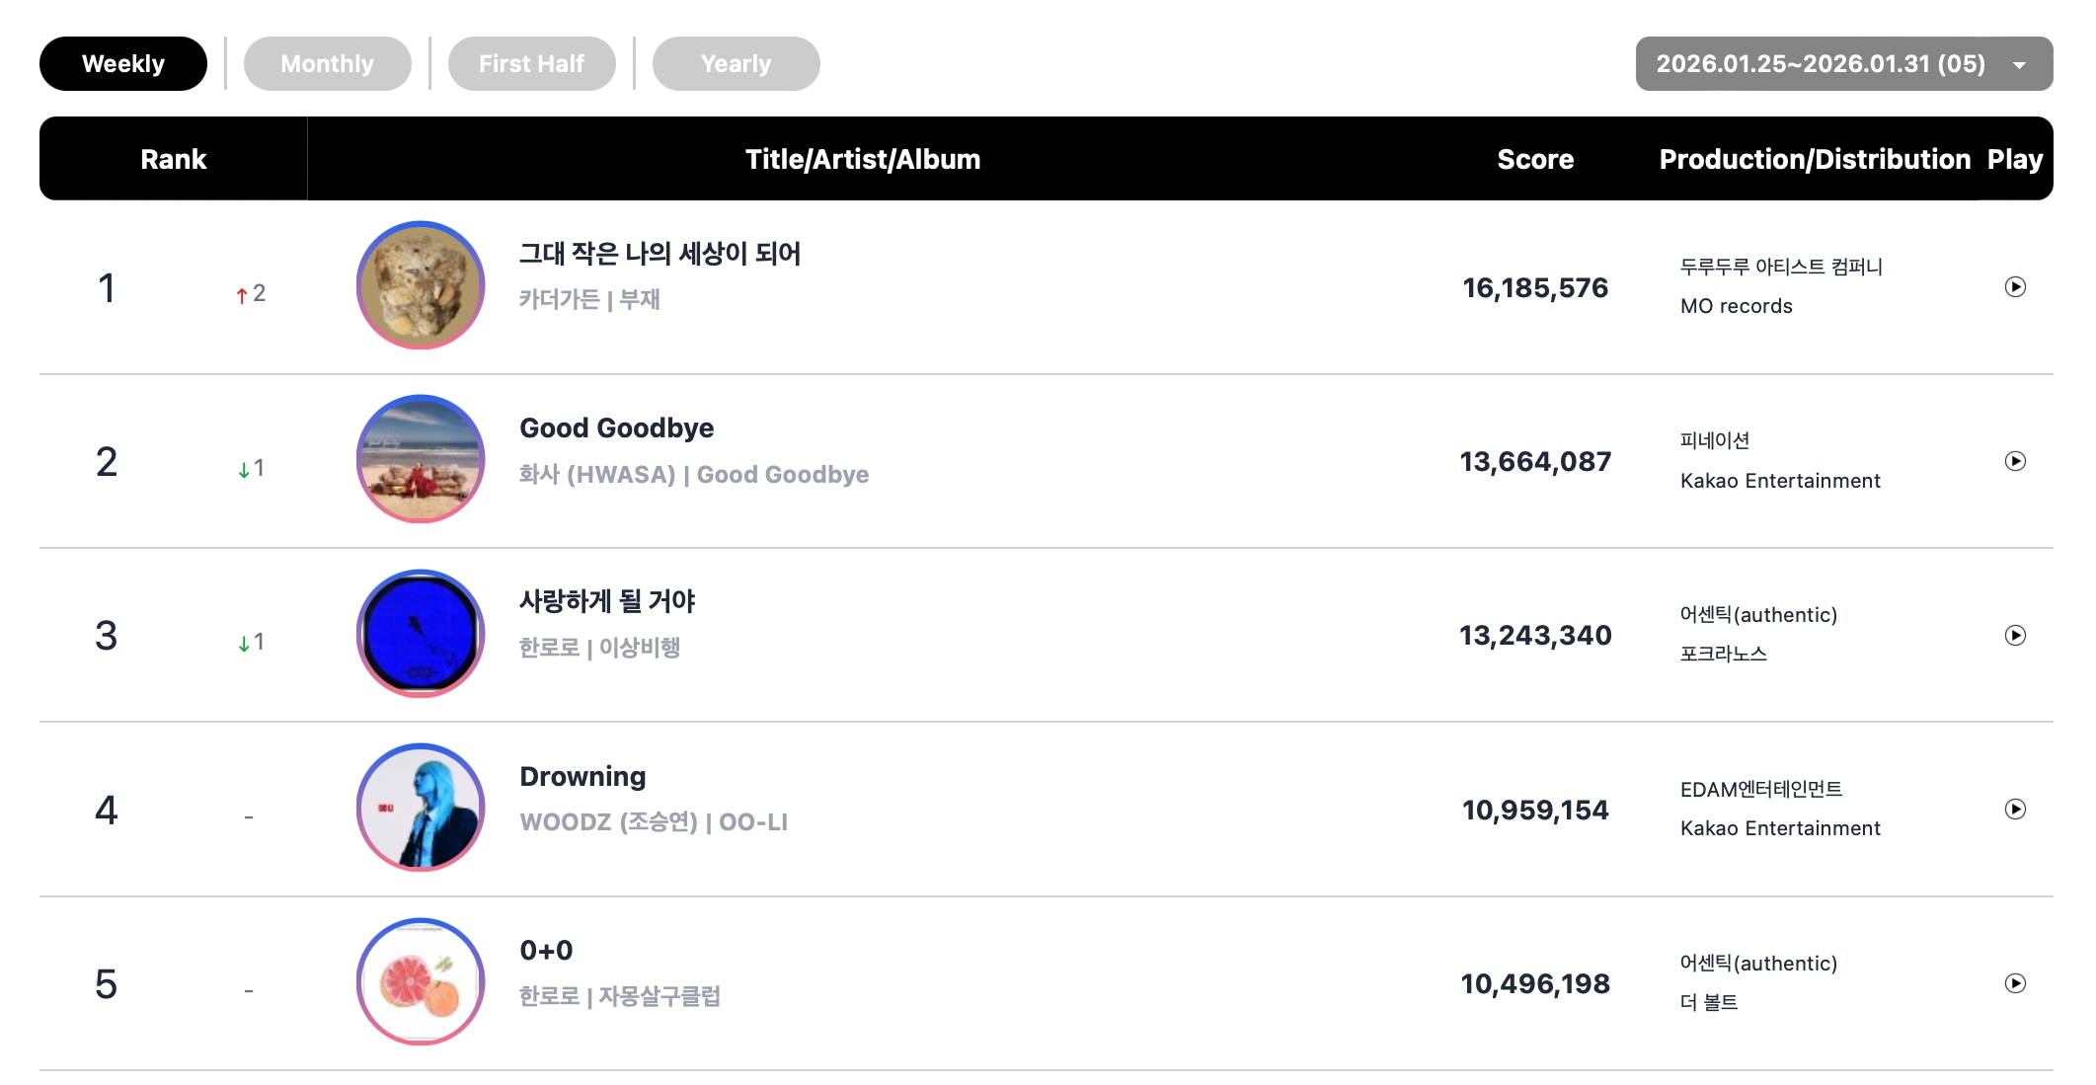The width and height of the screenshot is (2096, 1085).
Task: Click the rank 1 album cover
Action: pos(421,285)
